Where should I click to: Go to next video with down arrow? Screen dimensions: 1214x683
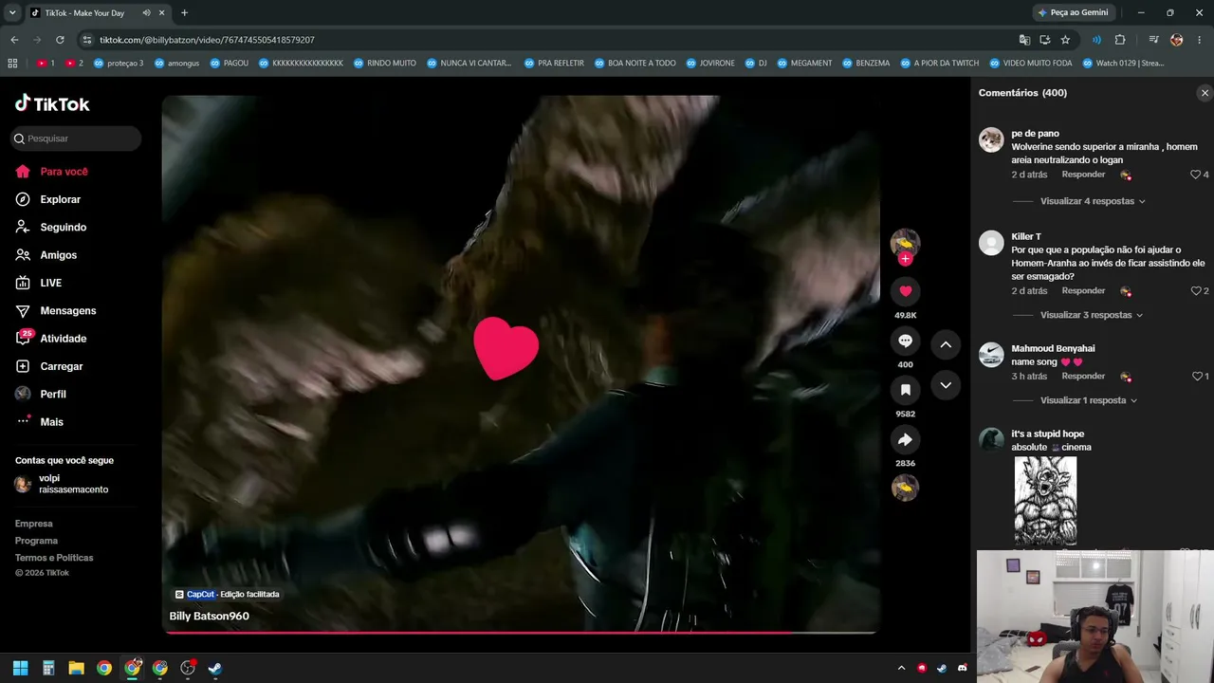tap(946, 385)
